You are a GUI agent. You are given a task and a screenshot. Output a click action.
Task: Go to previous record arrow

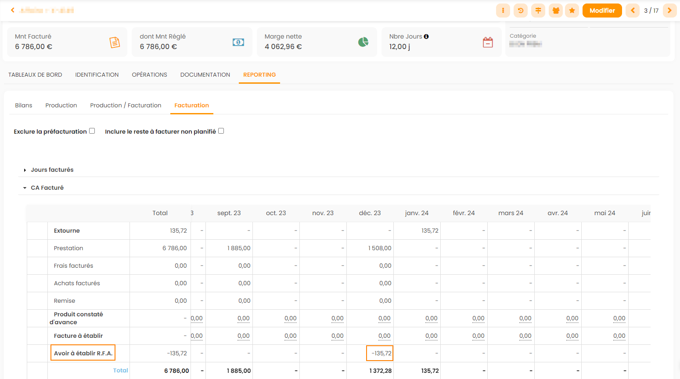point(633,11)
